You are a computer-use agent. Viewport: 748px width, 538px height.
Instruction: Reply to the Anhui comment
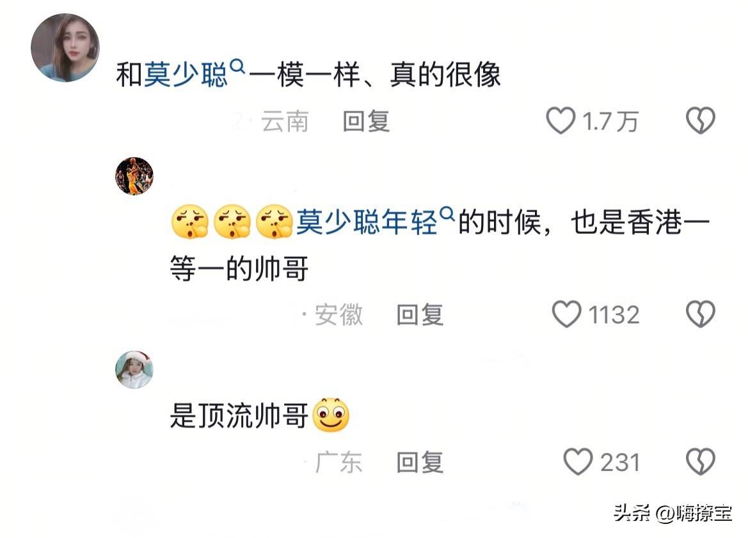click(420, 314)
